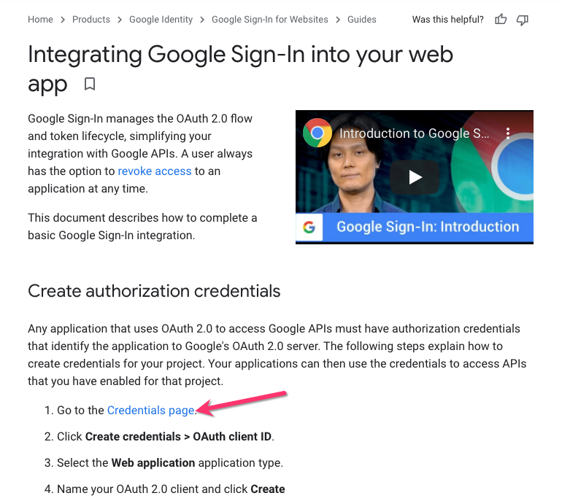Screen dimensions: 562x501
Task: Open the video's three-dot options menu
Action: pyautogui.click(x=508, y=133)
